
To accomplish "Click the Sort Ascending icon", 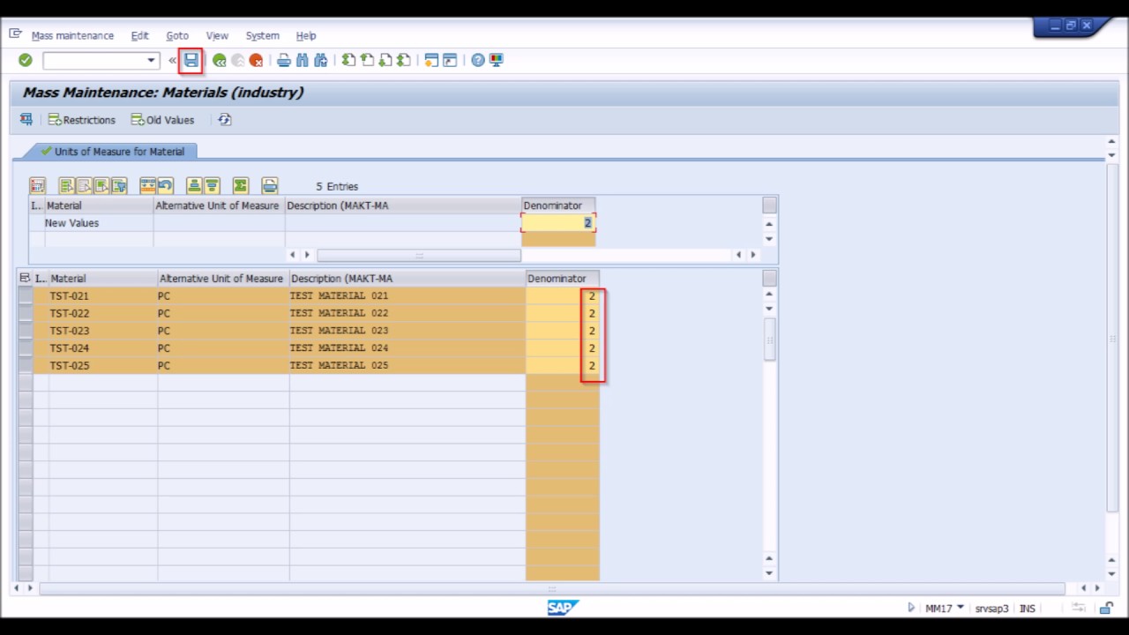I will 194,185.
